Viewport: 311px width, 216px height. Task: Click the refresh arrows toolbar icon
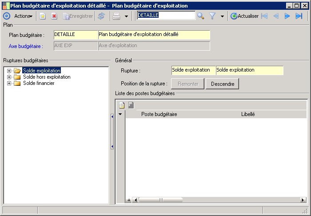pos(101,16)
